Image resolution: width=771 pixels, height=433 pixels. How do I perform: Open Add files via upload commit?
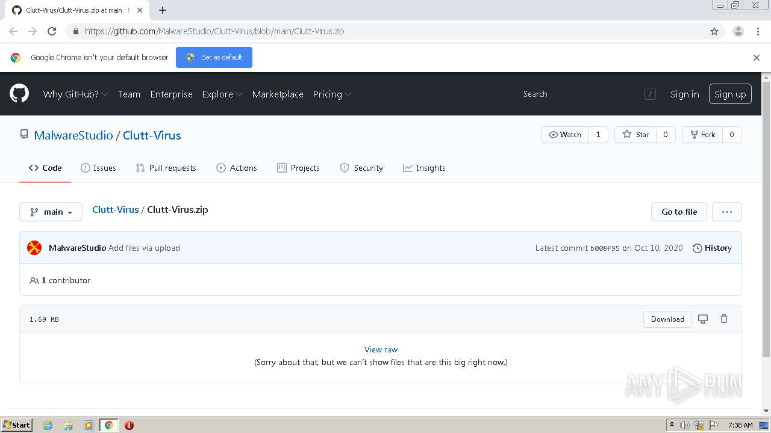pyautogui.click(x=144, y=248)
